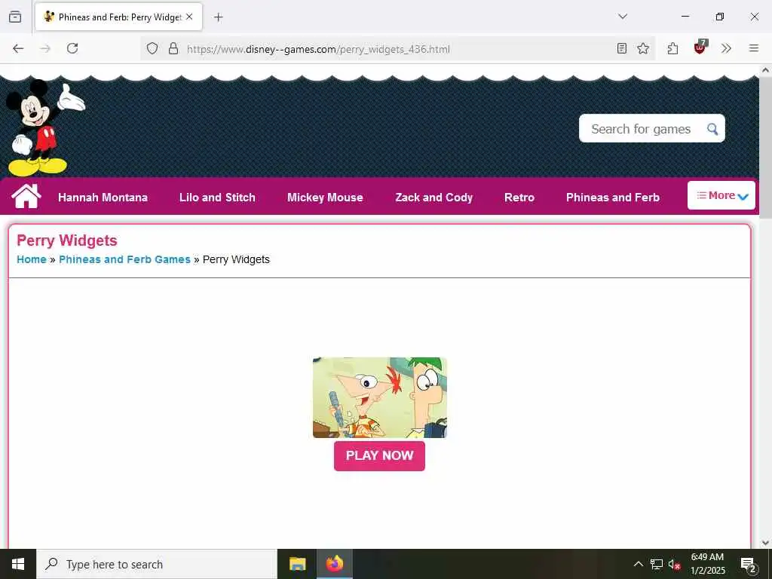Screen dimensions: 772x579
Task: Show hidden system tray icons
Action: [x=638, y=564]
